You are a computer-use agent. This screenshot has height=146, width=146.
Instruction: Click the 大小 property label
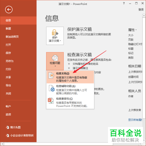131,35
